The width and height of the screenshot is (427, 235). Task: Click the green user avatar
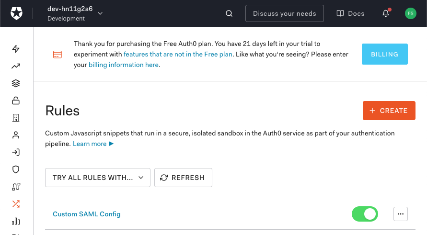[410, 13]
